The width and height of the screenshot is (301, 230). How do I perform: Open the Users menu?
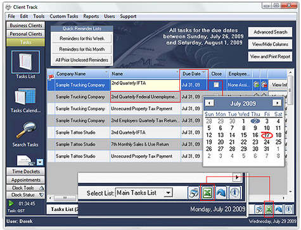click(x=109, y=16)
